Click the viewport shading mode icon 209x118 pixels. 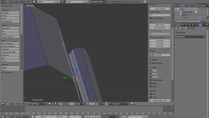(x=50, y=104)
